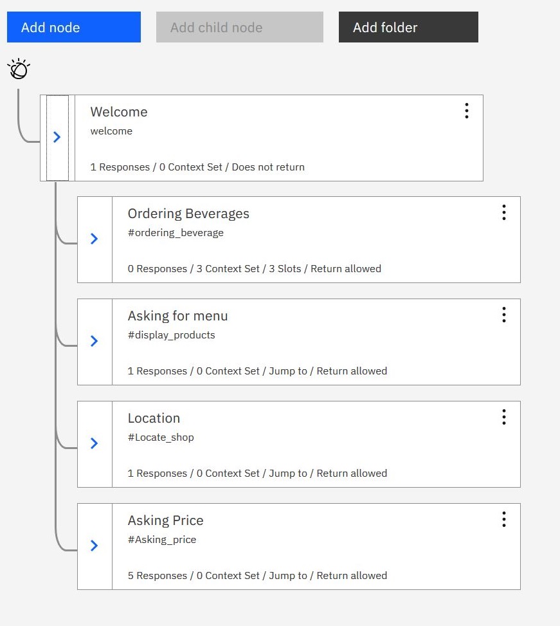Expand the Ordering Beverages node
The width and height of the screenshot is (560, 626).
click(x=95, y=239)
